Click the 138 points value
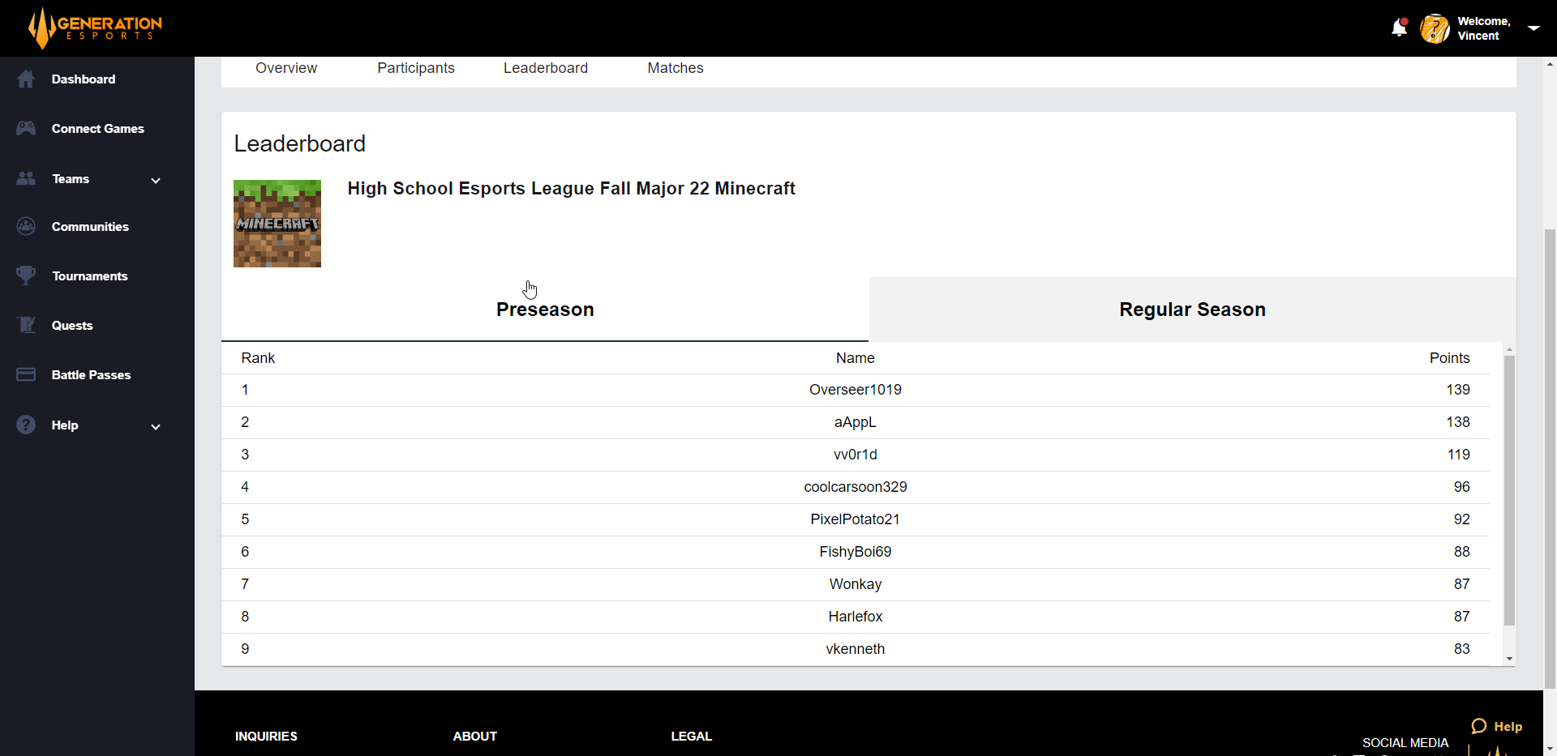1557x756 pixels. (1458, 422)
